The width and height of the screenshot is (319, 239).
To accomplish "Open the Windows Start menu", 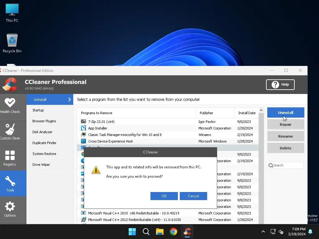I will click(x=132, y=232).
